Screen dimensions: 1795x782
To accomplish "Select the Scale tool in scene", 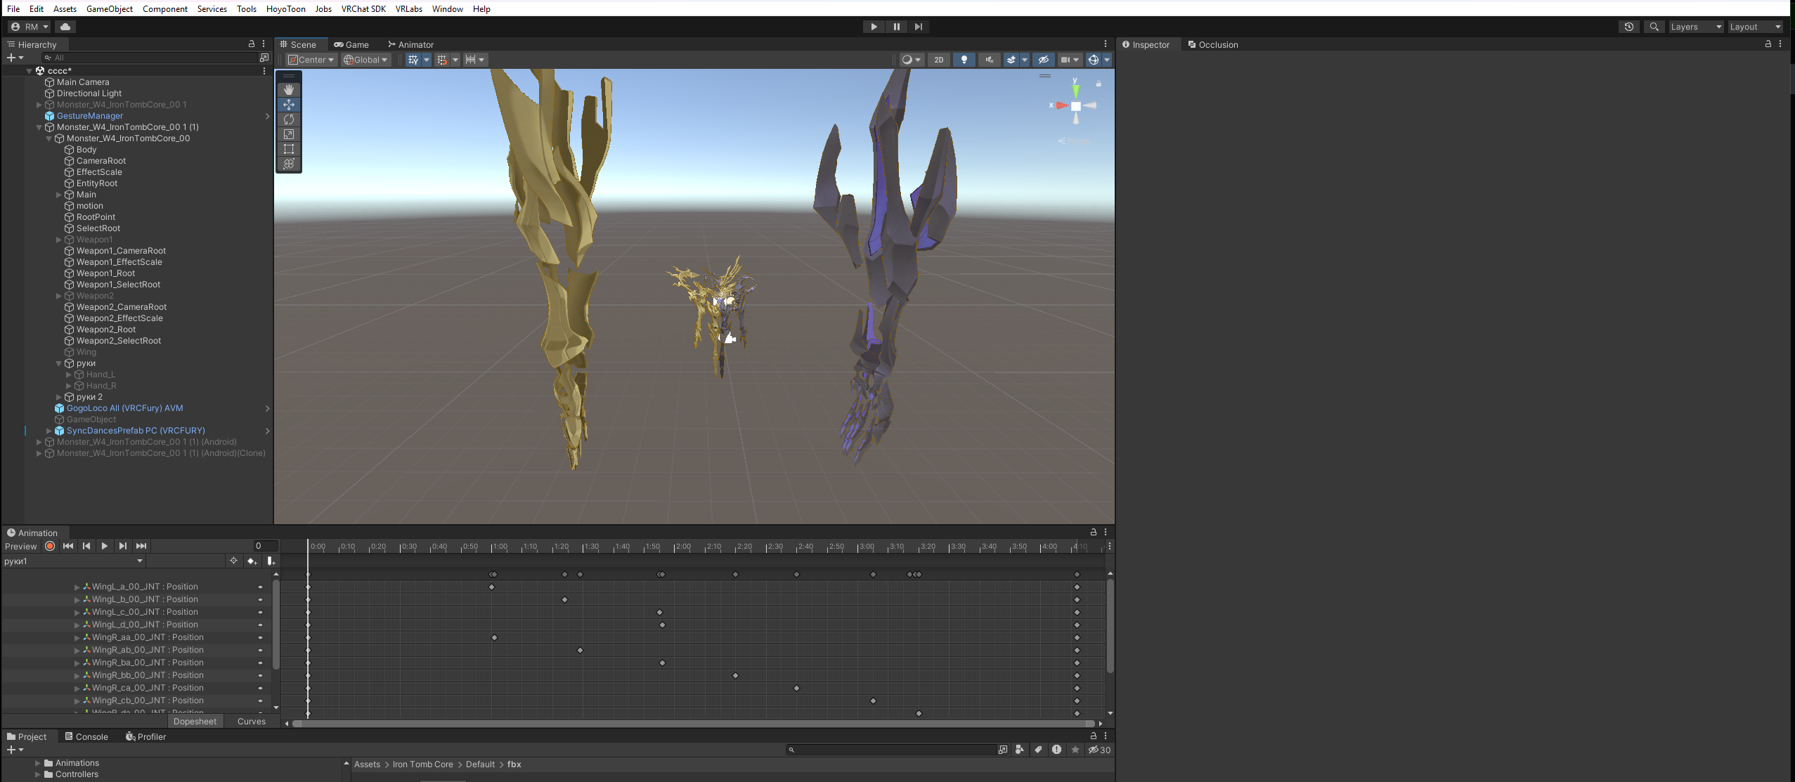I will pyautogui.click(x=289, y=134).
